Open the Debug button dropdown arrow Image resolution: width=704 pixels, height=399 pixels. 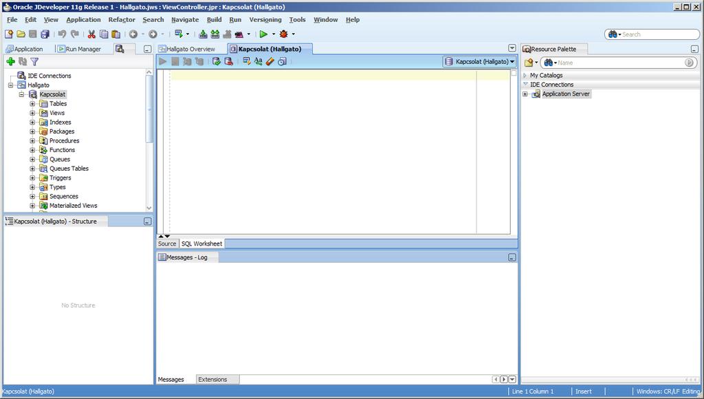(294, 34)
